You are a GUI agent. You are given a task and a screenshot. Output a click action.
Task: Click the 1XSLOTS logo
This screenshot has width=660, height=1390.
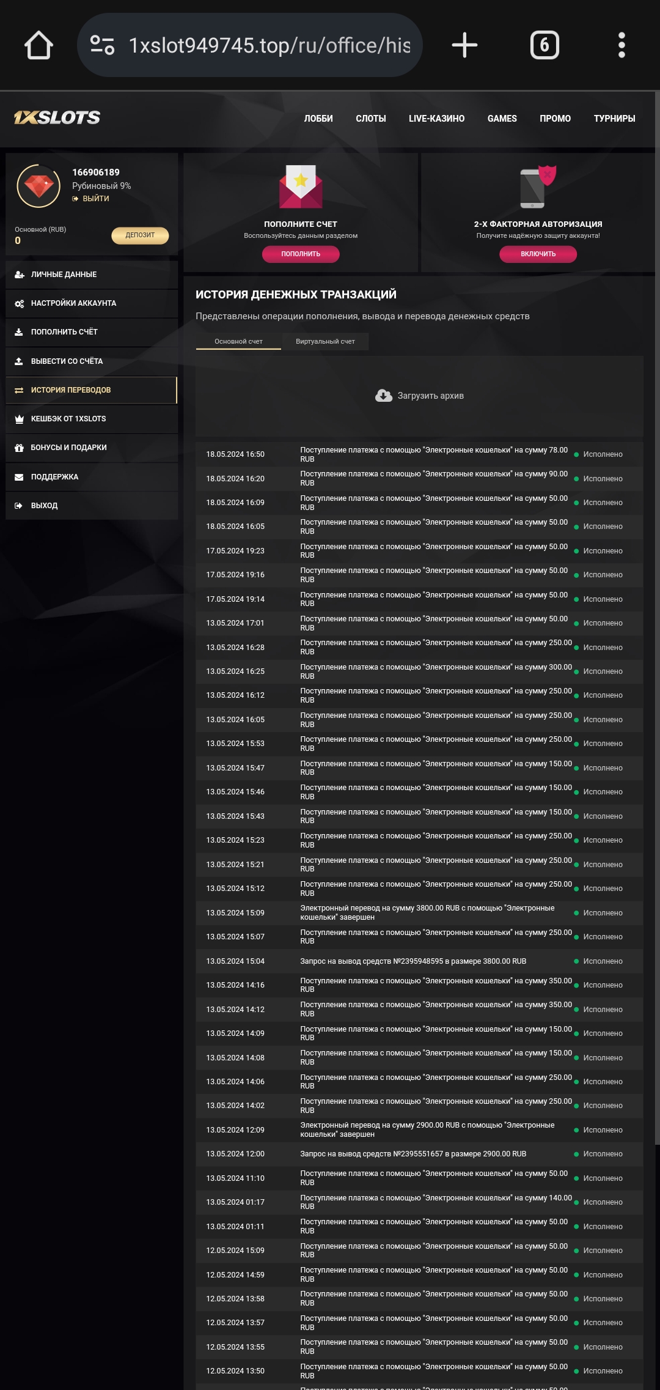[57, 118]
